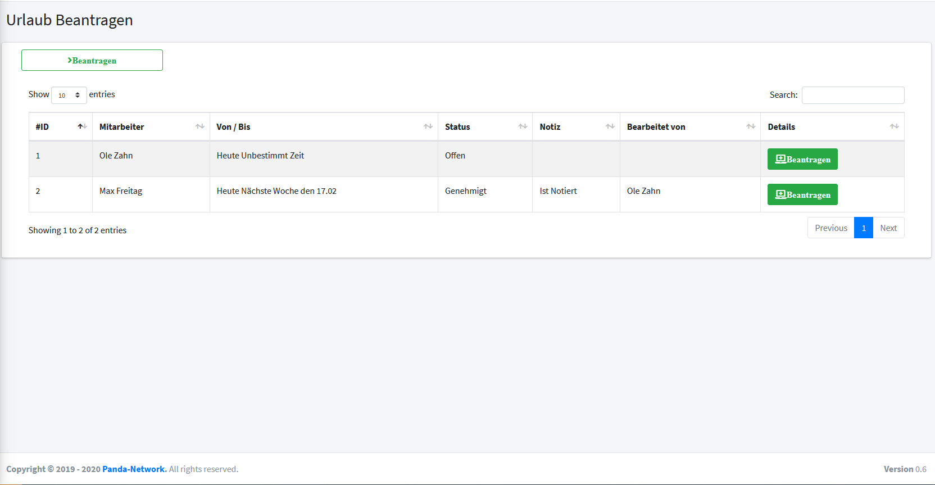Select page 1 in pagination
The image size is (935, 485).
(x=863, y=228)
